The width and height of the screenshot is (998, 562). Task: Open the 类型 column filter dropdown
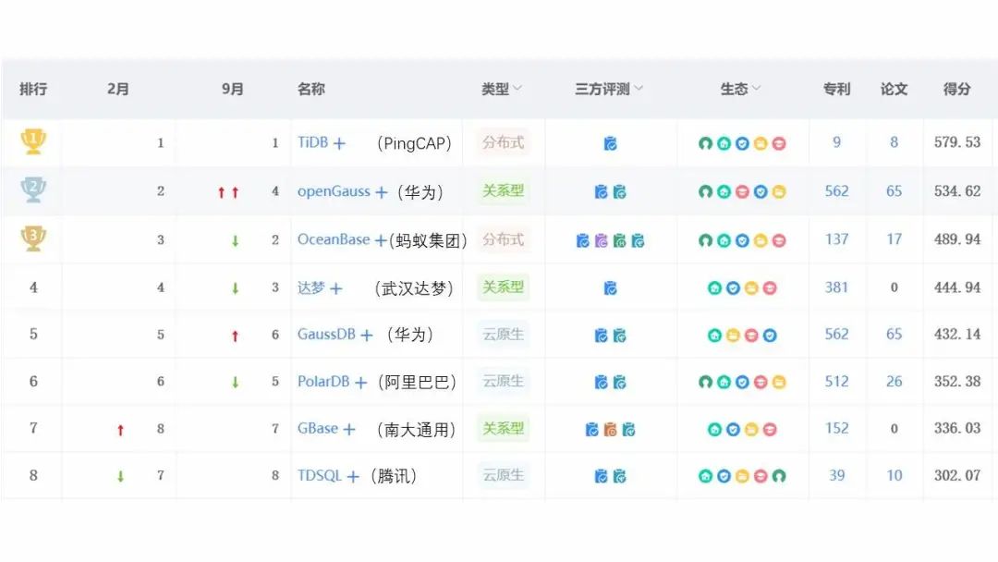click(x=517, y=89)
